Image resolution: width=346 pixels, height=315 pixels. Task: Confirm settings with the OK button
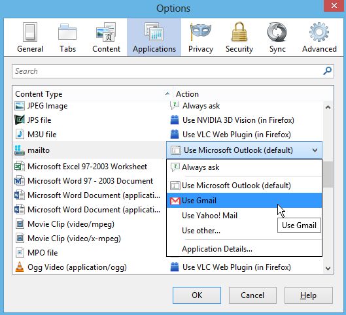point(197,295)
